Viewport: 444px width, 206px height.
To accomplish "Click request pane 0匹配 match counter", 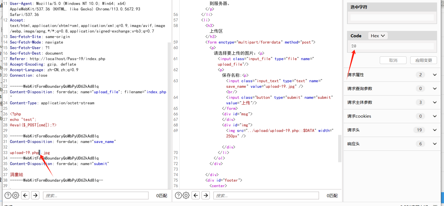I will (x=162, y=196).
